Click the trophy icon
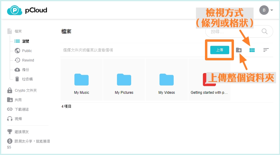This screenshot has height=155, width=280. pyautogui.click(x=10, y=132)
